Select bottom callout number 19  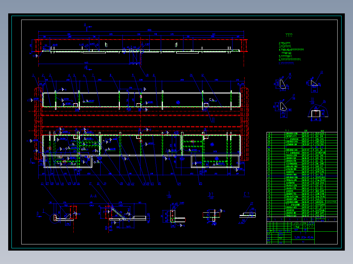[x=105, y=184]
